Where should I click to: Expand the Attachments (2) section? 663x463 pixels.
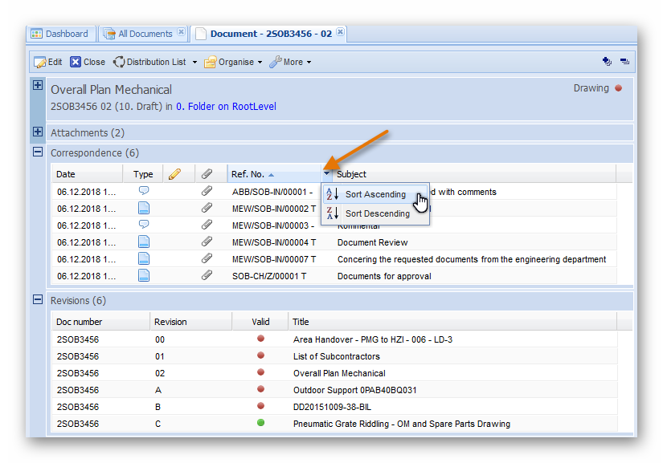pyautogui.click(x=38, y=132)
